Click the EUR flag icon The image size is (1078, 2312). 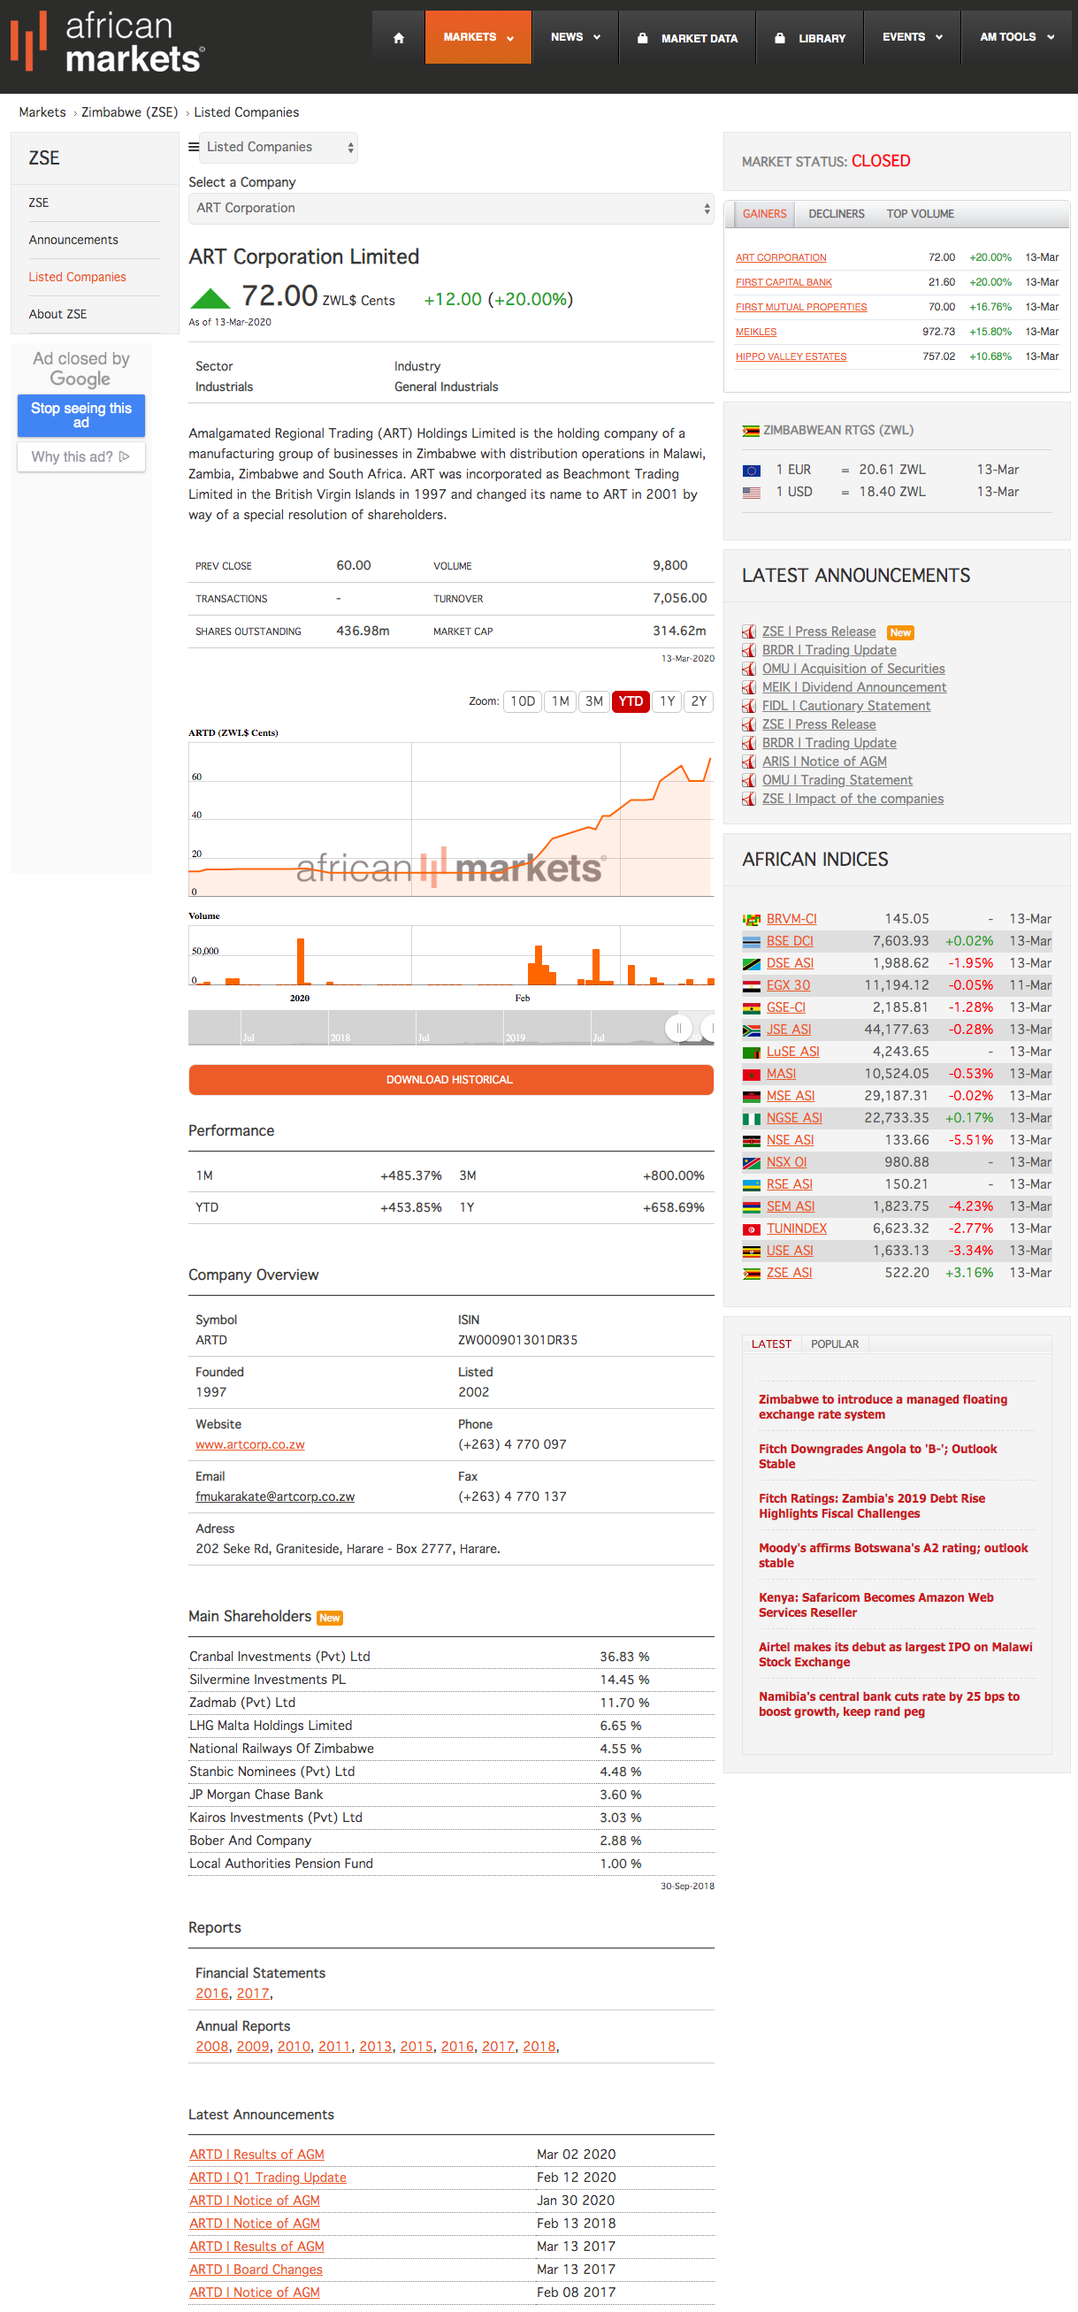752,471
